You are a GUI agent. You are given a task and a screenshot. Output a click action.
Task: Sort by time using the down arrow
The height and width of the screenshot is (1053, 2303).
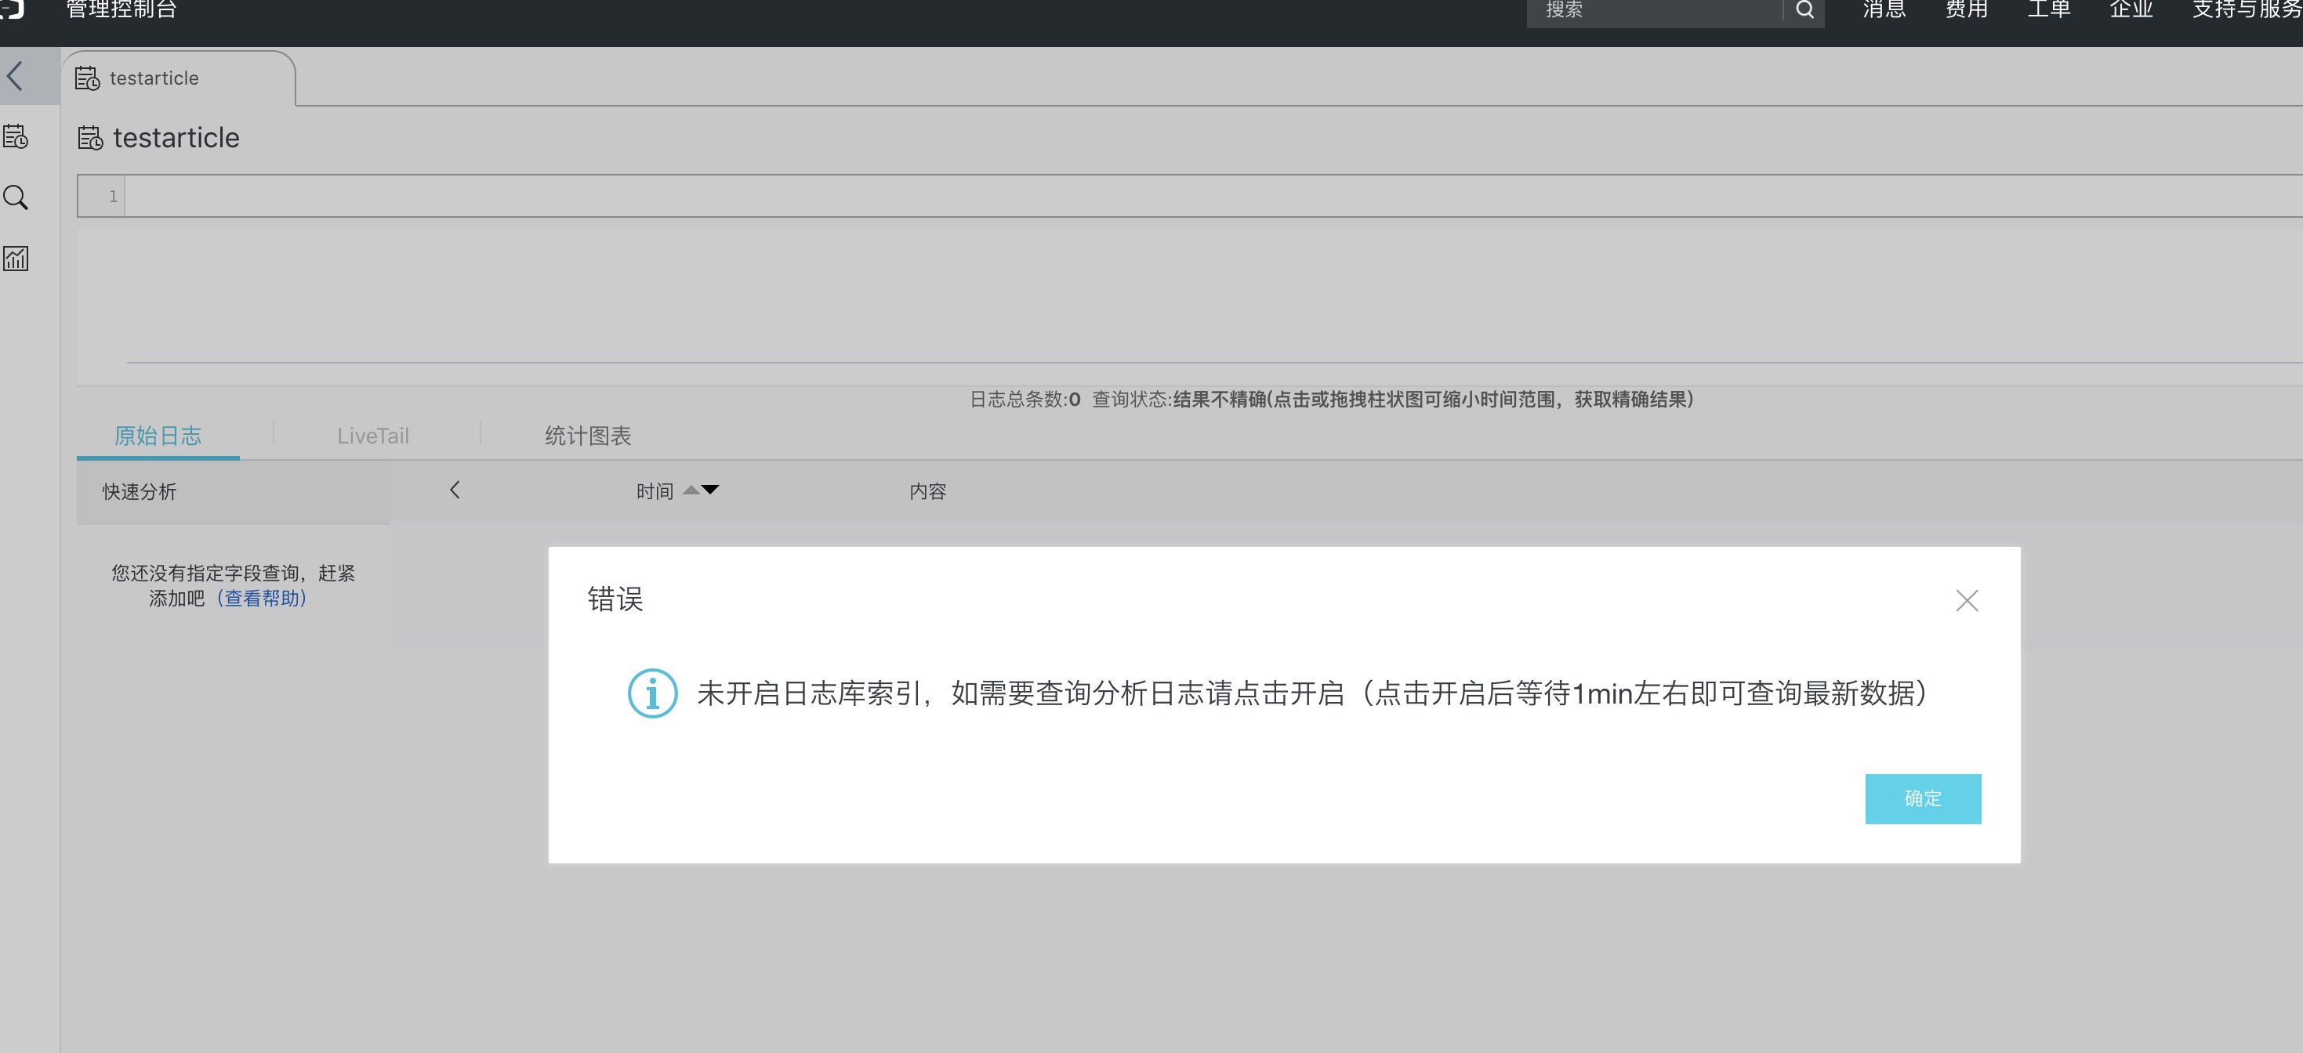pos(711,490)
